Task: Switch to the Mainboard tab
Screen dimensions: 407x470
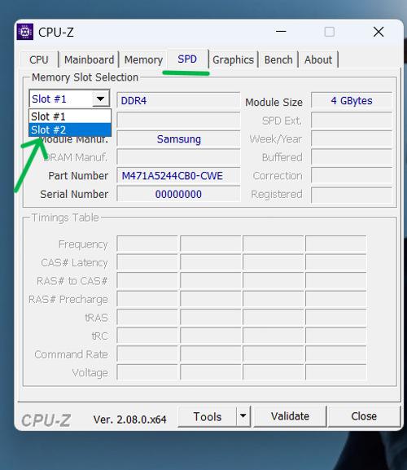Action: pos(89,59)
